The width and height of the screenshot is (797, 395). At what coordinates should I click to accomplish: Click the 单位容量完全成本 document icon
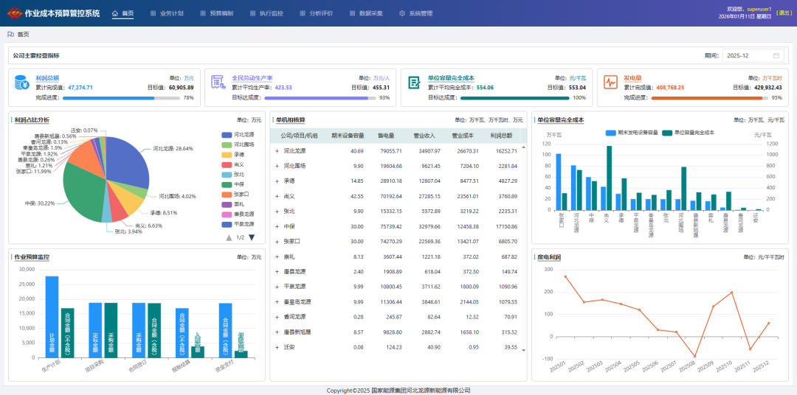click(x=414, y=83)
